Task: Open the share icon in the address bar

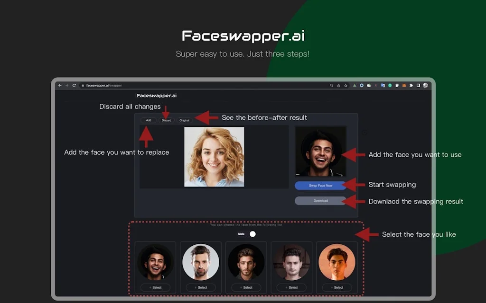Action: (338, 85)
